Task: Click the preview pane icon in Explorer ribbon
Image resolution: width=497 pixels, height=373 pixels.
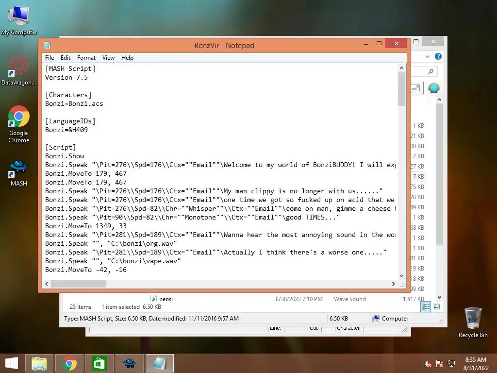Action: [x=415, y=88]
